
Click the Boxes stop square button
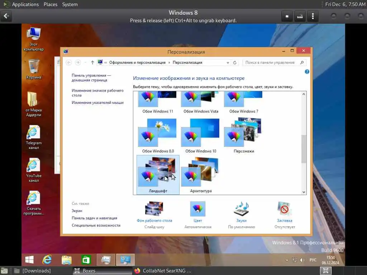tap(287, 16)
